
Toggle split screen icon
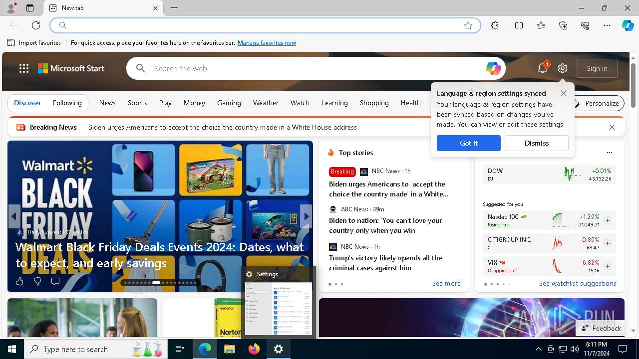(519, 25)
